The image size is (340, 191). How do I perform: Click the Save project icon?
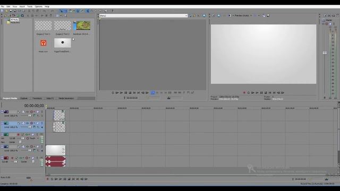pos(11,11)
